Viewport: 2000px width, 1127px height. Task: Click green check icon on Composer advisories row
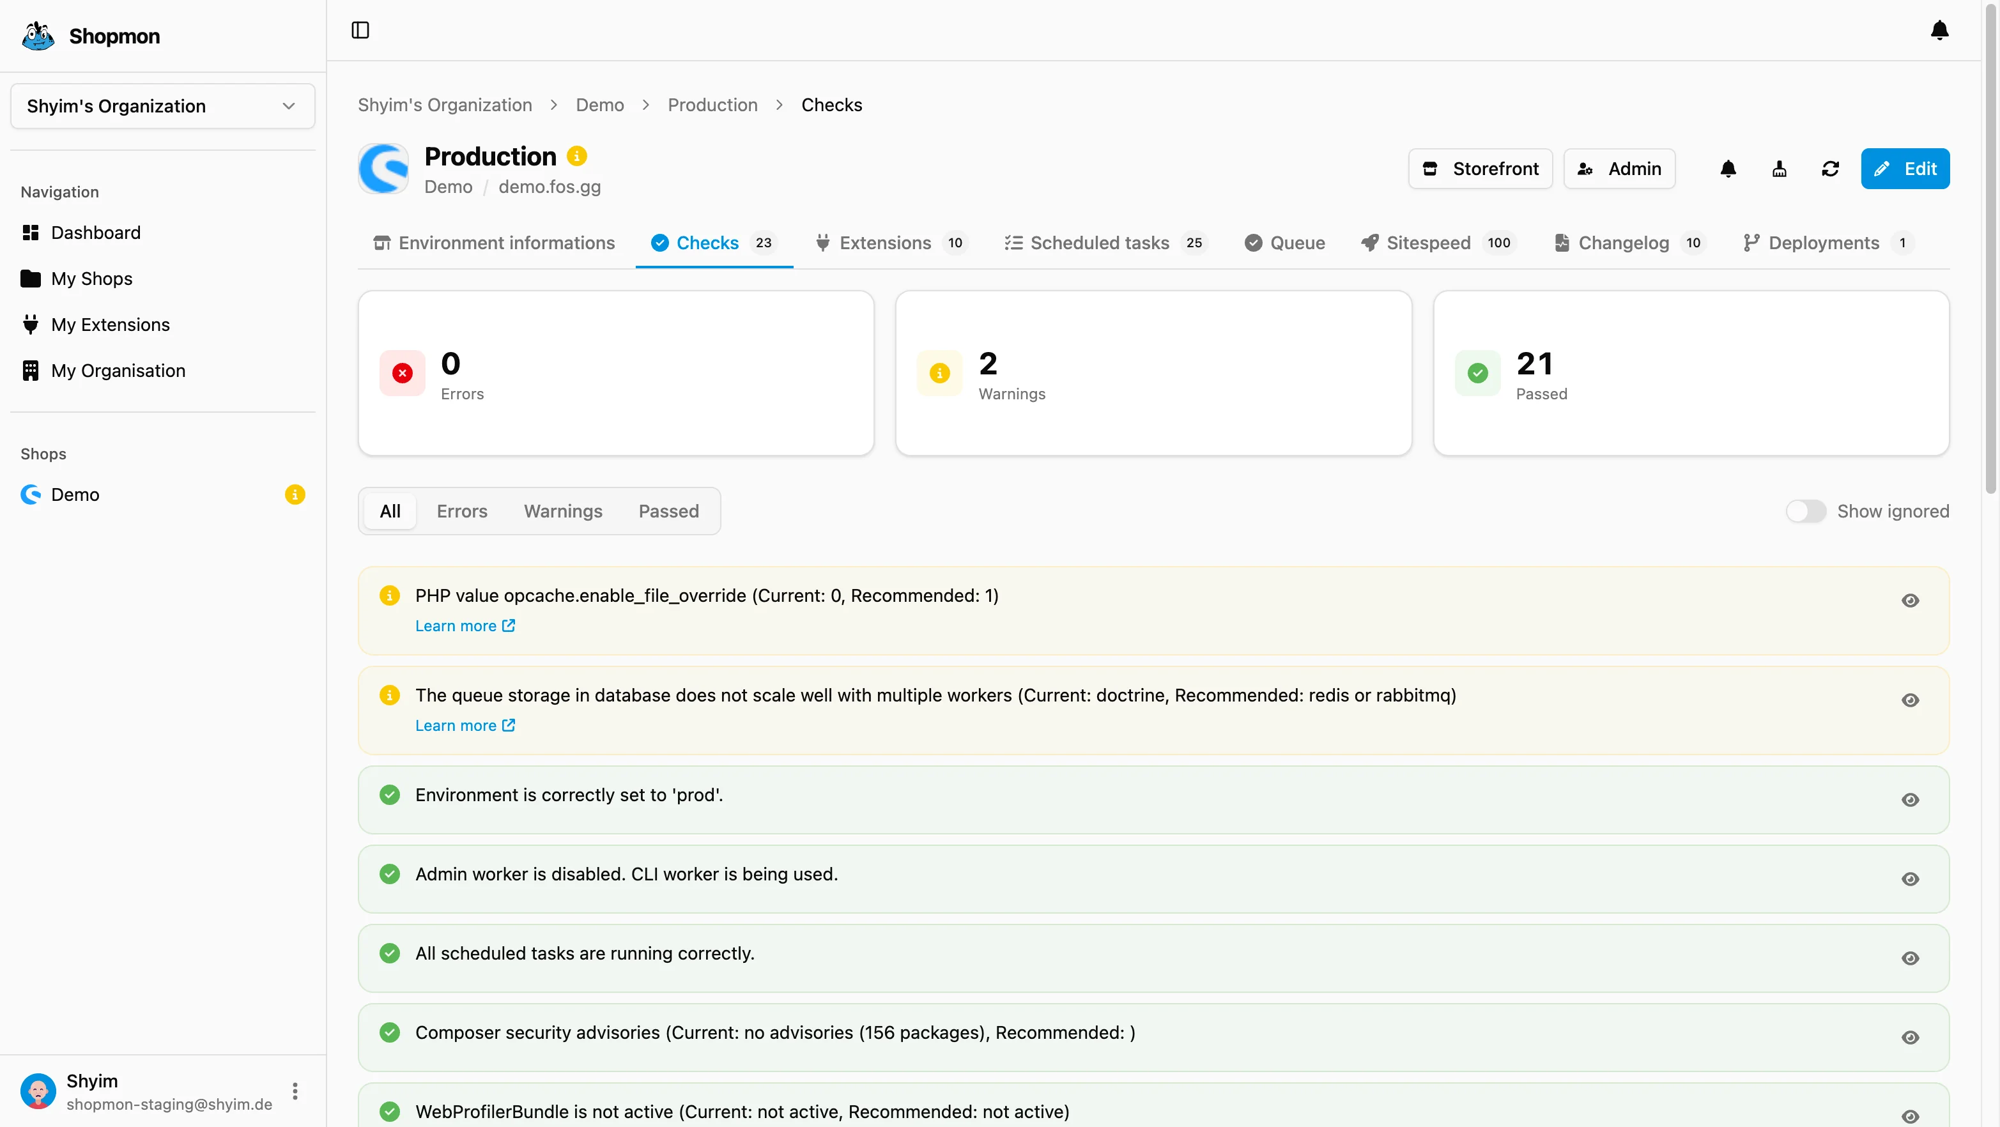click(390, 1032)
